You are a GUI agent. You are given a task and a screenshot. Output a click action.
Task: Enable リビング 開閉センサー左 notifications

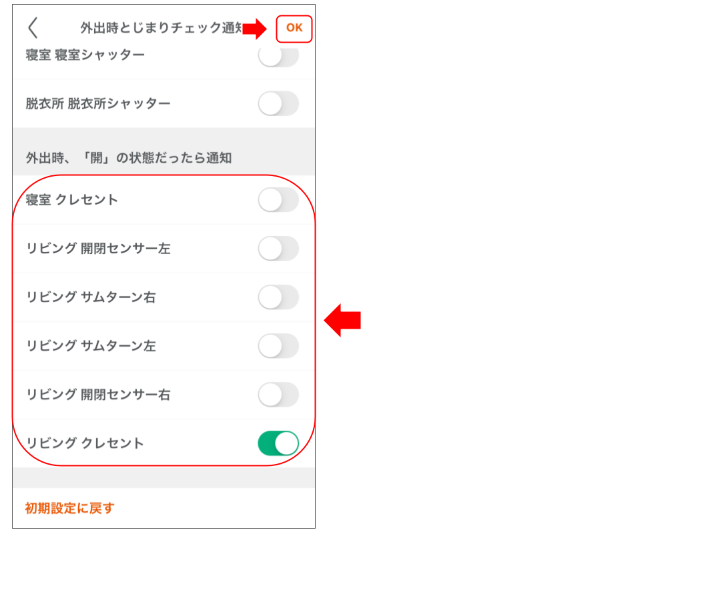[x=278, y=249]
